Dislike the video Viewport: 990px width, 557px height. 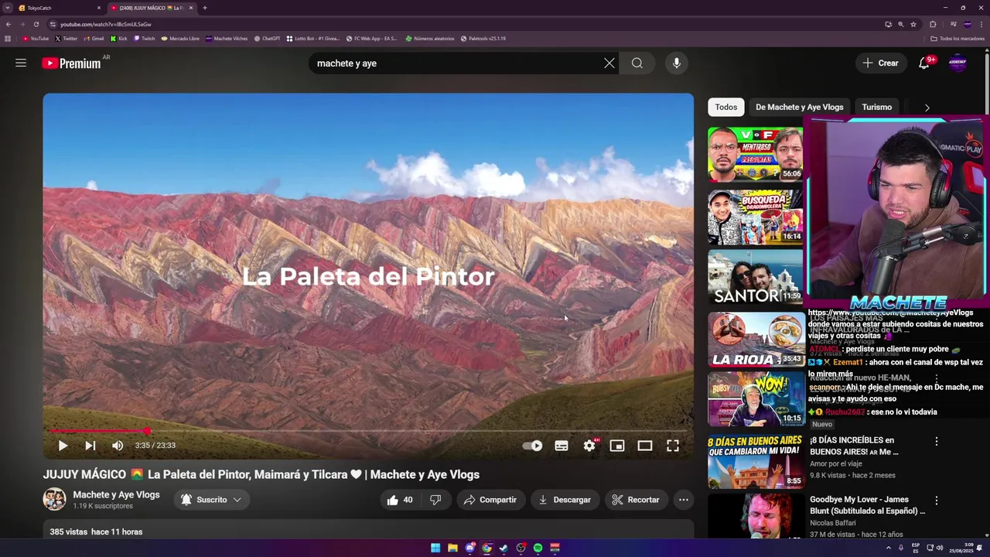435,500
